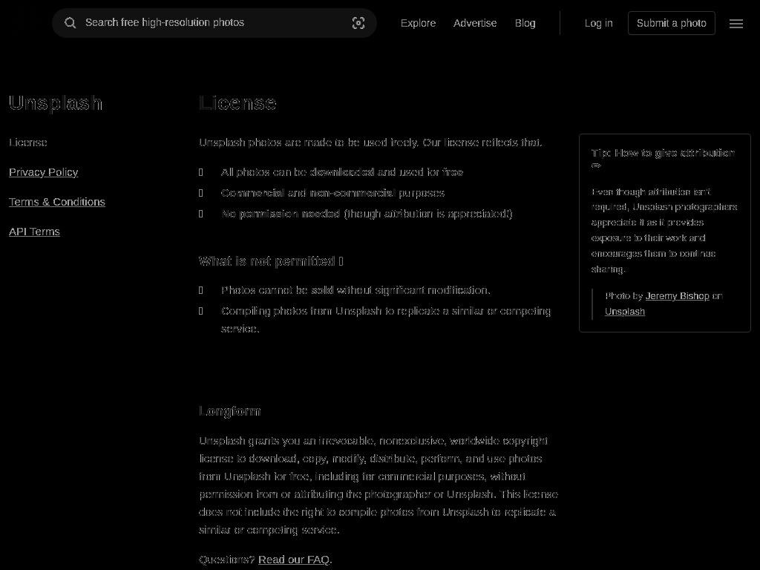
Task: Click the 'Unsplash grants you an irrevocable' paragraph
Action: tap(378, 485)
